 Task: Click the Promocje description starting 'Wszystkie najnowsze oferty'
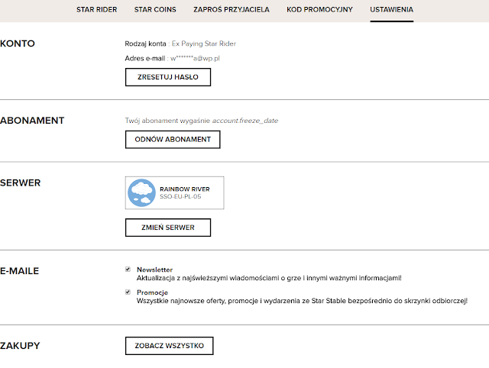[x=303, y=301]
